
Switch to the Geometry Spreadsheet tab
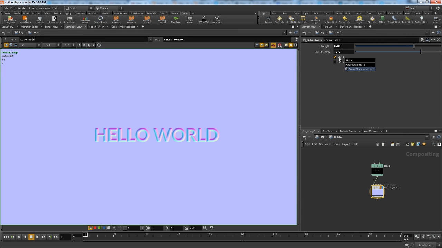(x=123, y=27)
